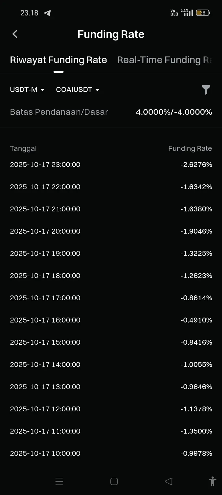Tap the Telegram notification icon
Image resolution: width=222 pixels, height=495 pixels.
coord(47,13)
